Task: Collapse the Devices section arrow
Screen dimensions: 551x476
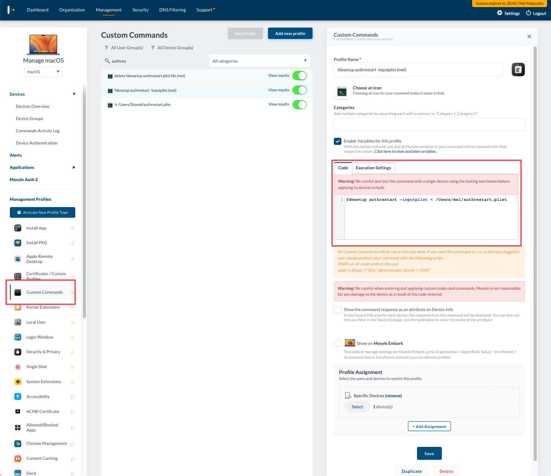Action: click(74, 94)
